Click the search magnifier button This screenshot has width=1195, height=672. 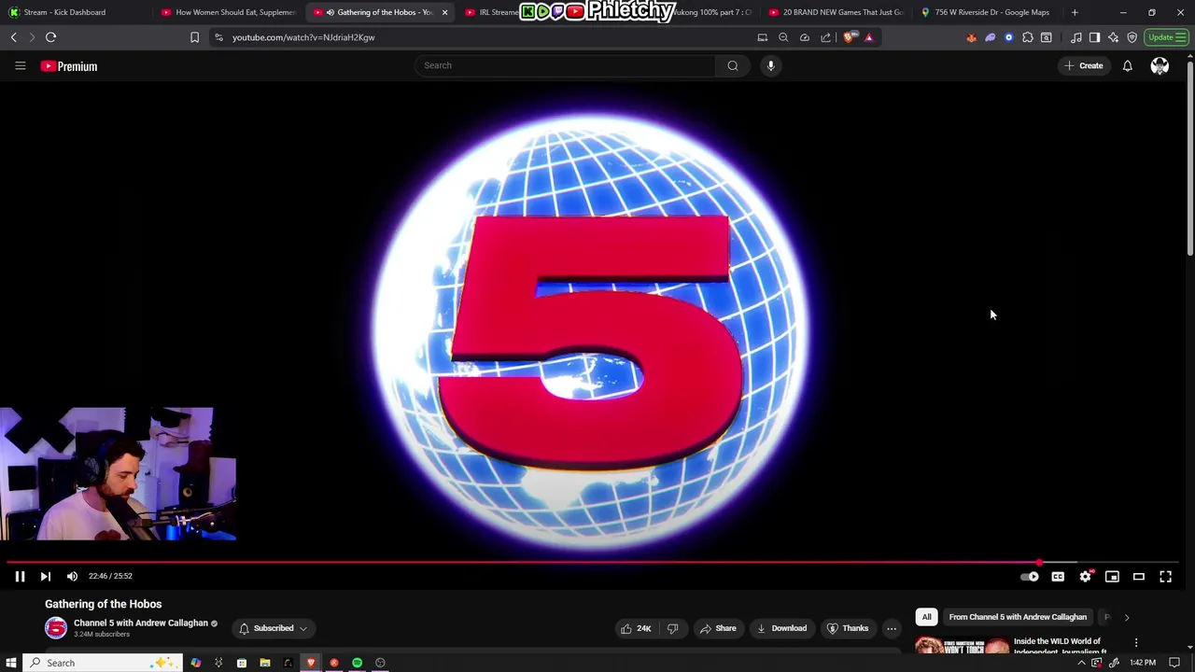(733, 65)
